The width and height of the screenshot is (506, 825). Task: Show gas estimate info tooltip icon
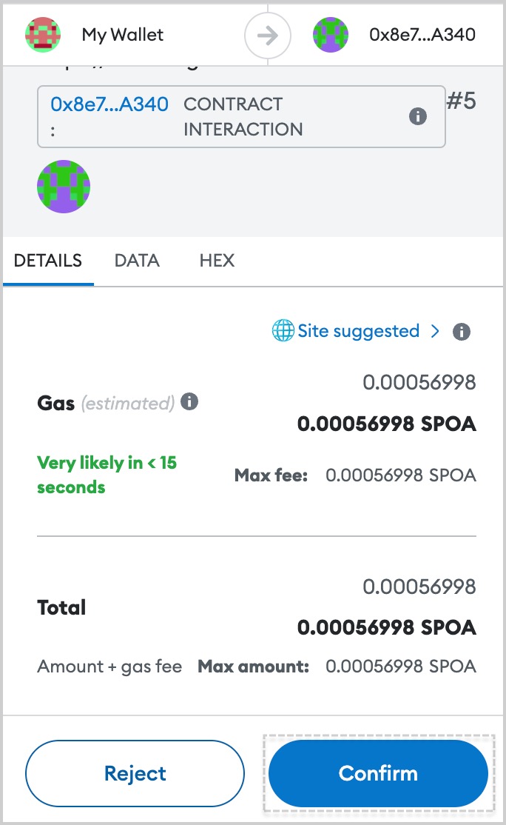[x=189, y=401]
